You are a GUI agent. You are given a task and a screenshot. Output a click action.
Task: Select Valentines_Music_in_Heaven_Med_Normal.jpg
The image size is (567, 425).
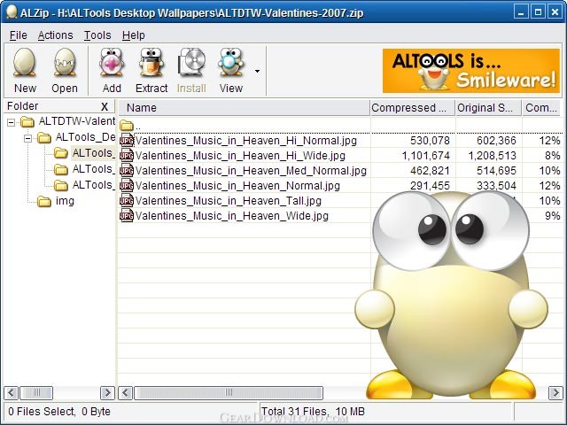point(251,171)
